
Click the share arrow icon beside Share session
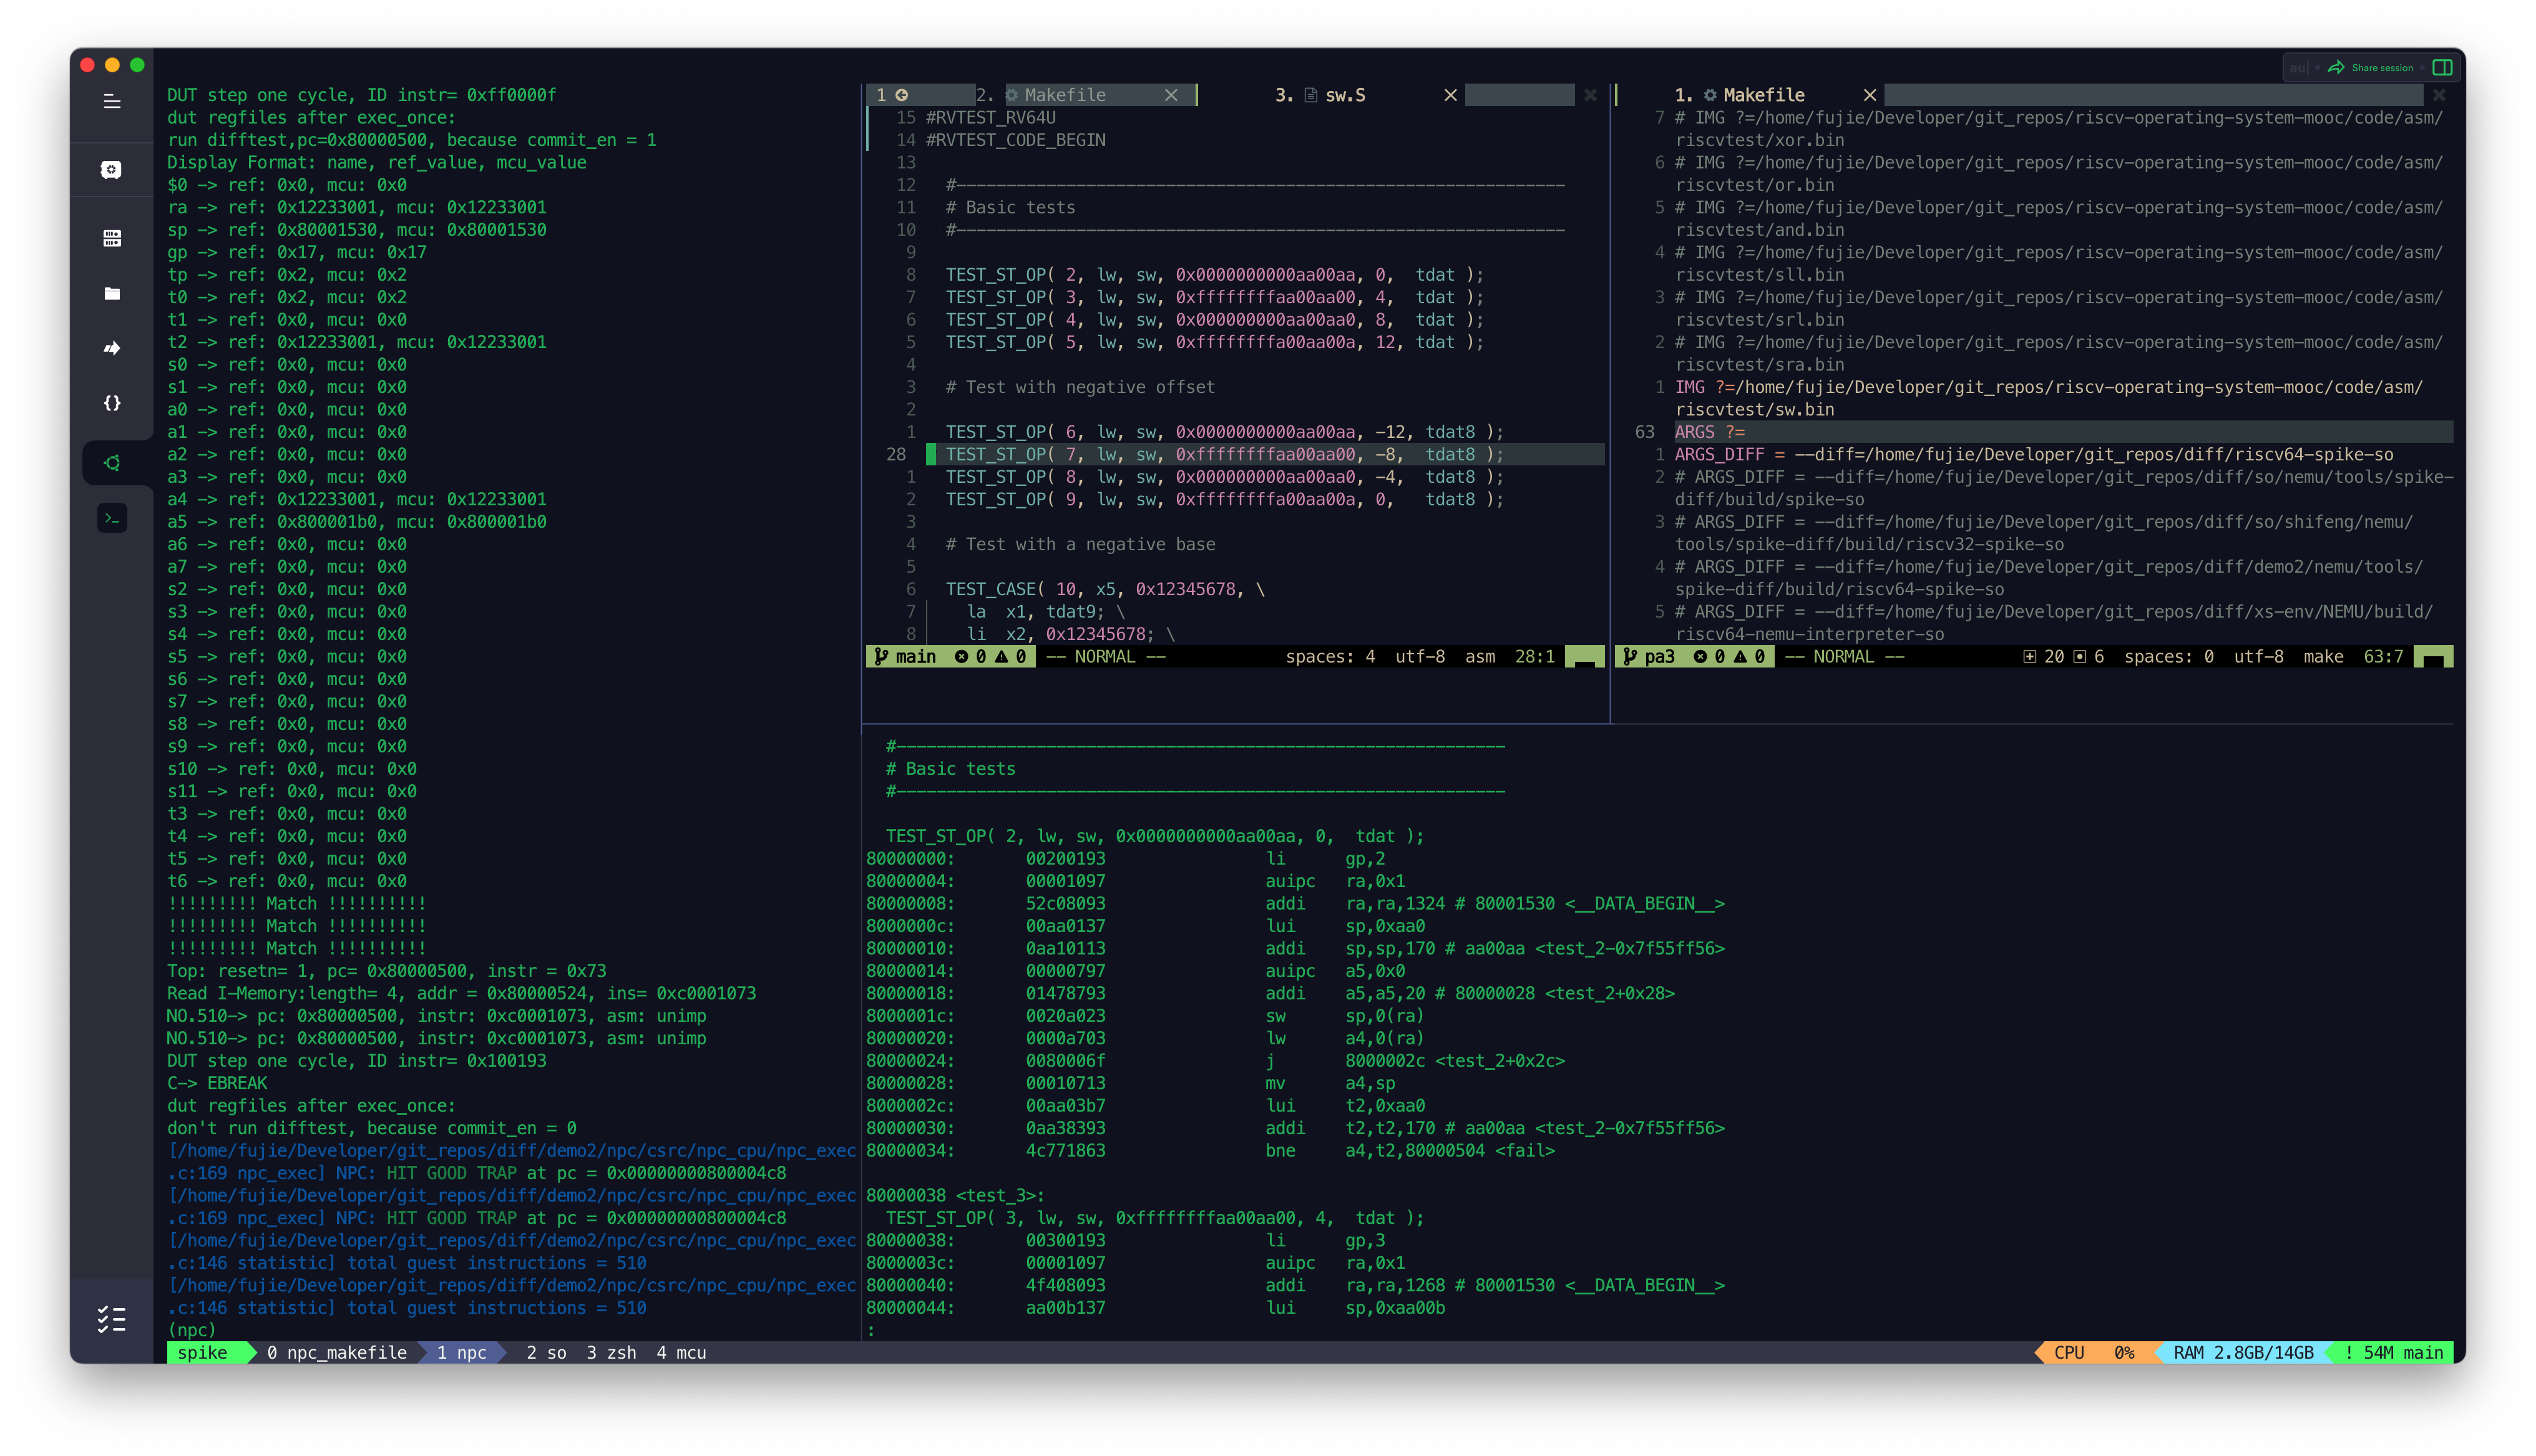(x=2336, y=68)
